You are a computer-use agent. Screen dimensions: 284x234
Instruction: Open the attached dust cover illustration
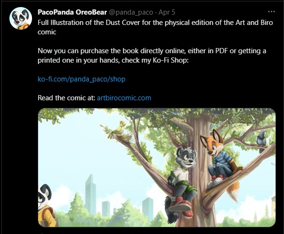[157, 168]
